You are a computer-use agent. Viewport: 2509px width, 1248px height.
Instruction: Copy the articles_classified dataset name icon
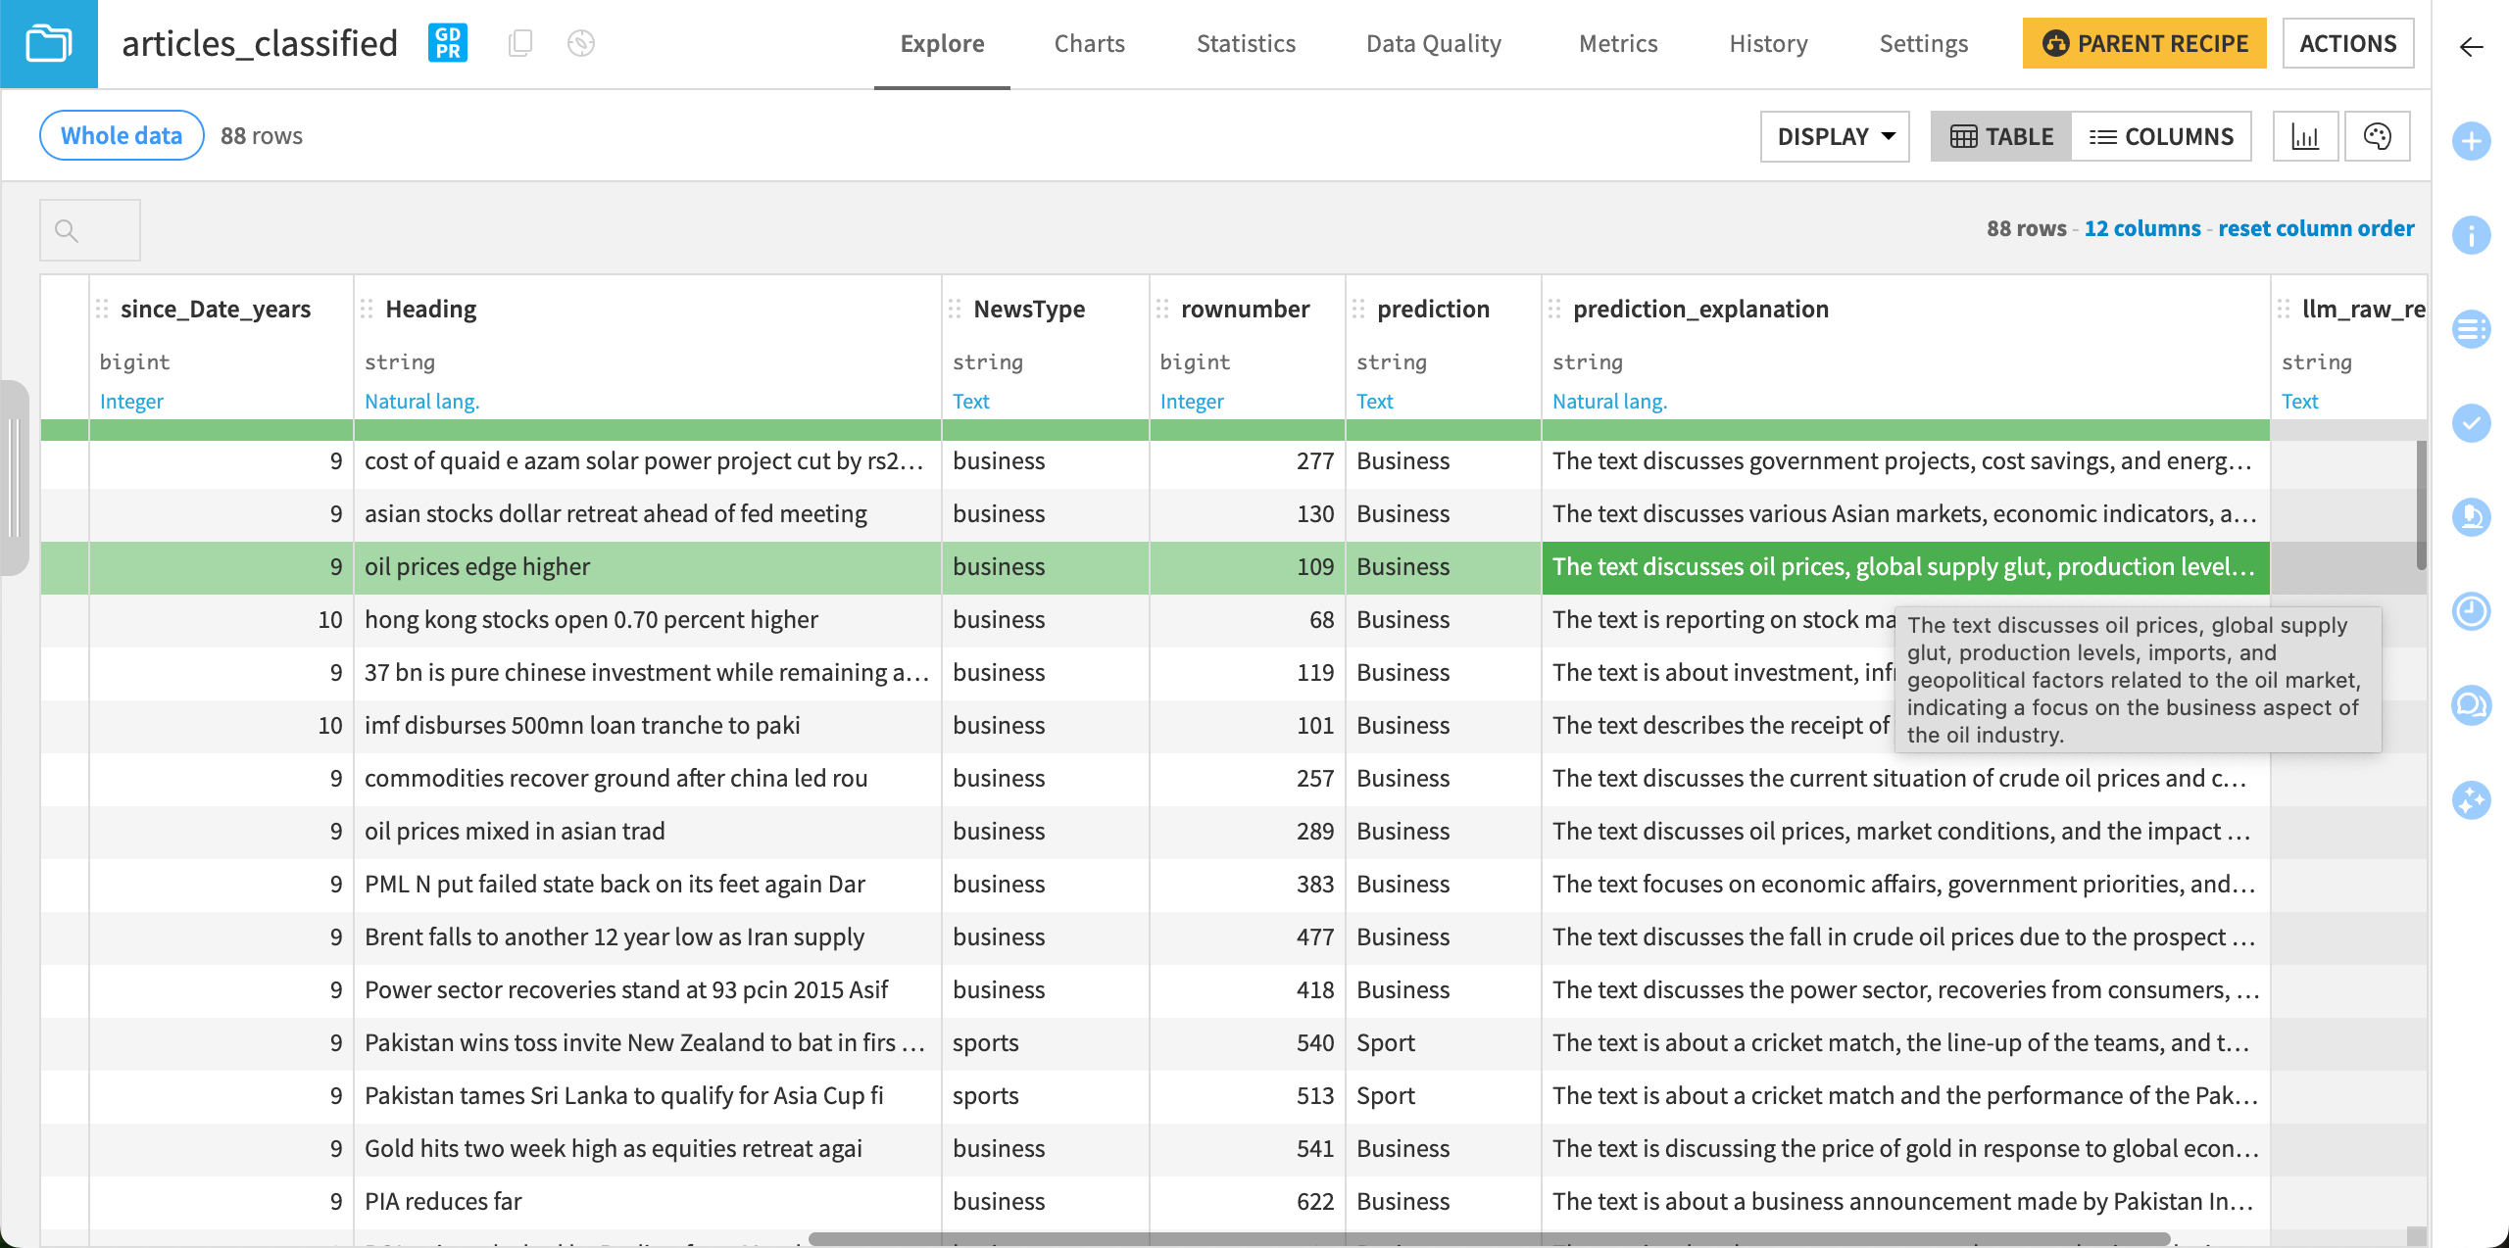coord(519,43)
